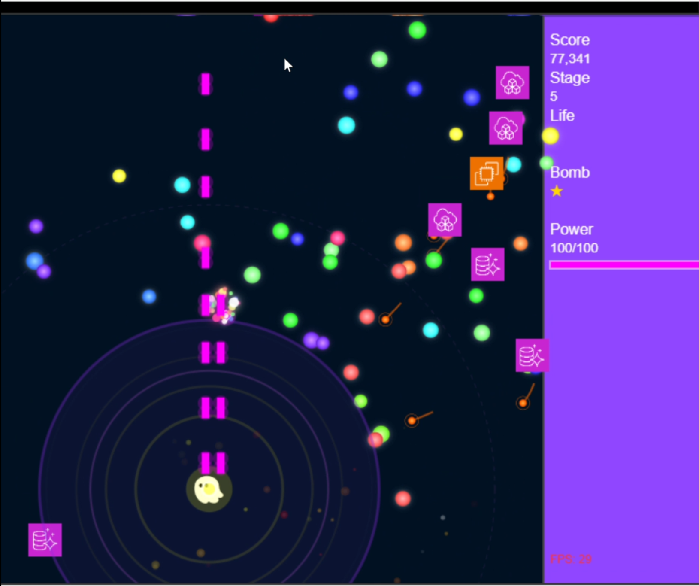Click the orange chip enemy icon

(487, 173)
